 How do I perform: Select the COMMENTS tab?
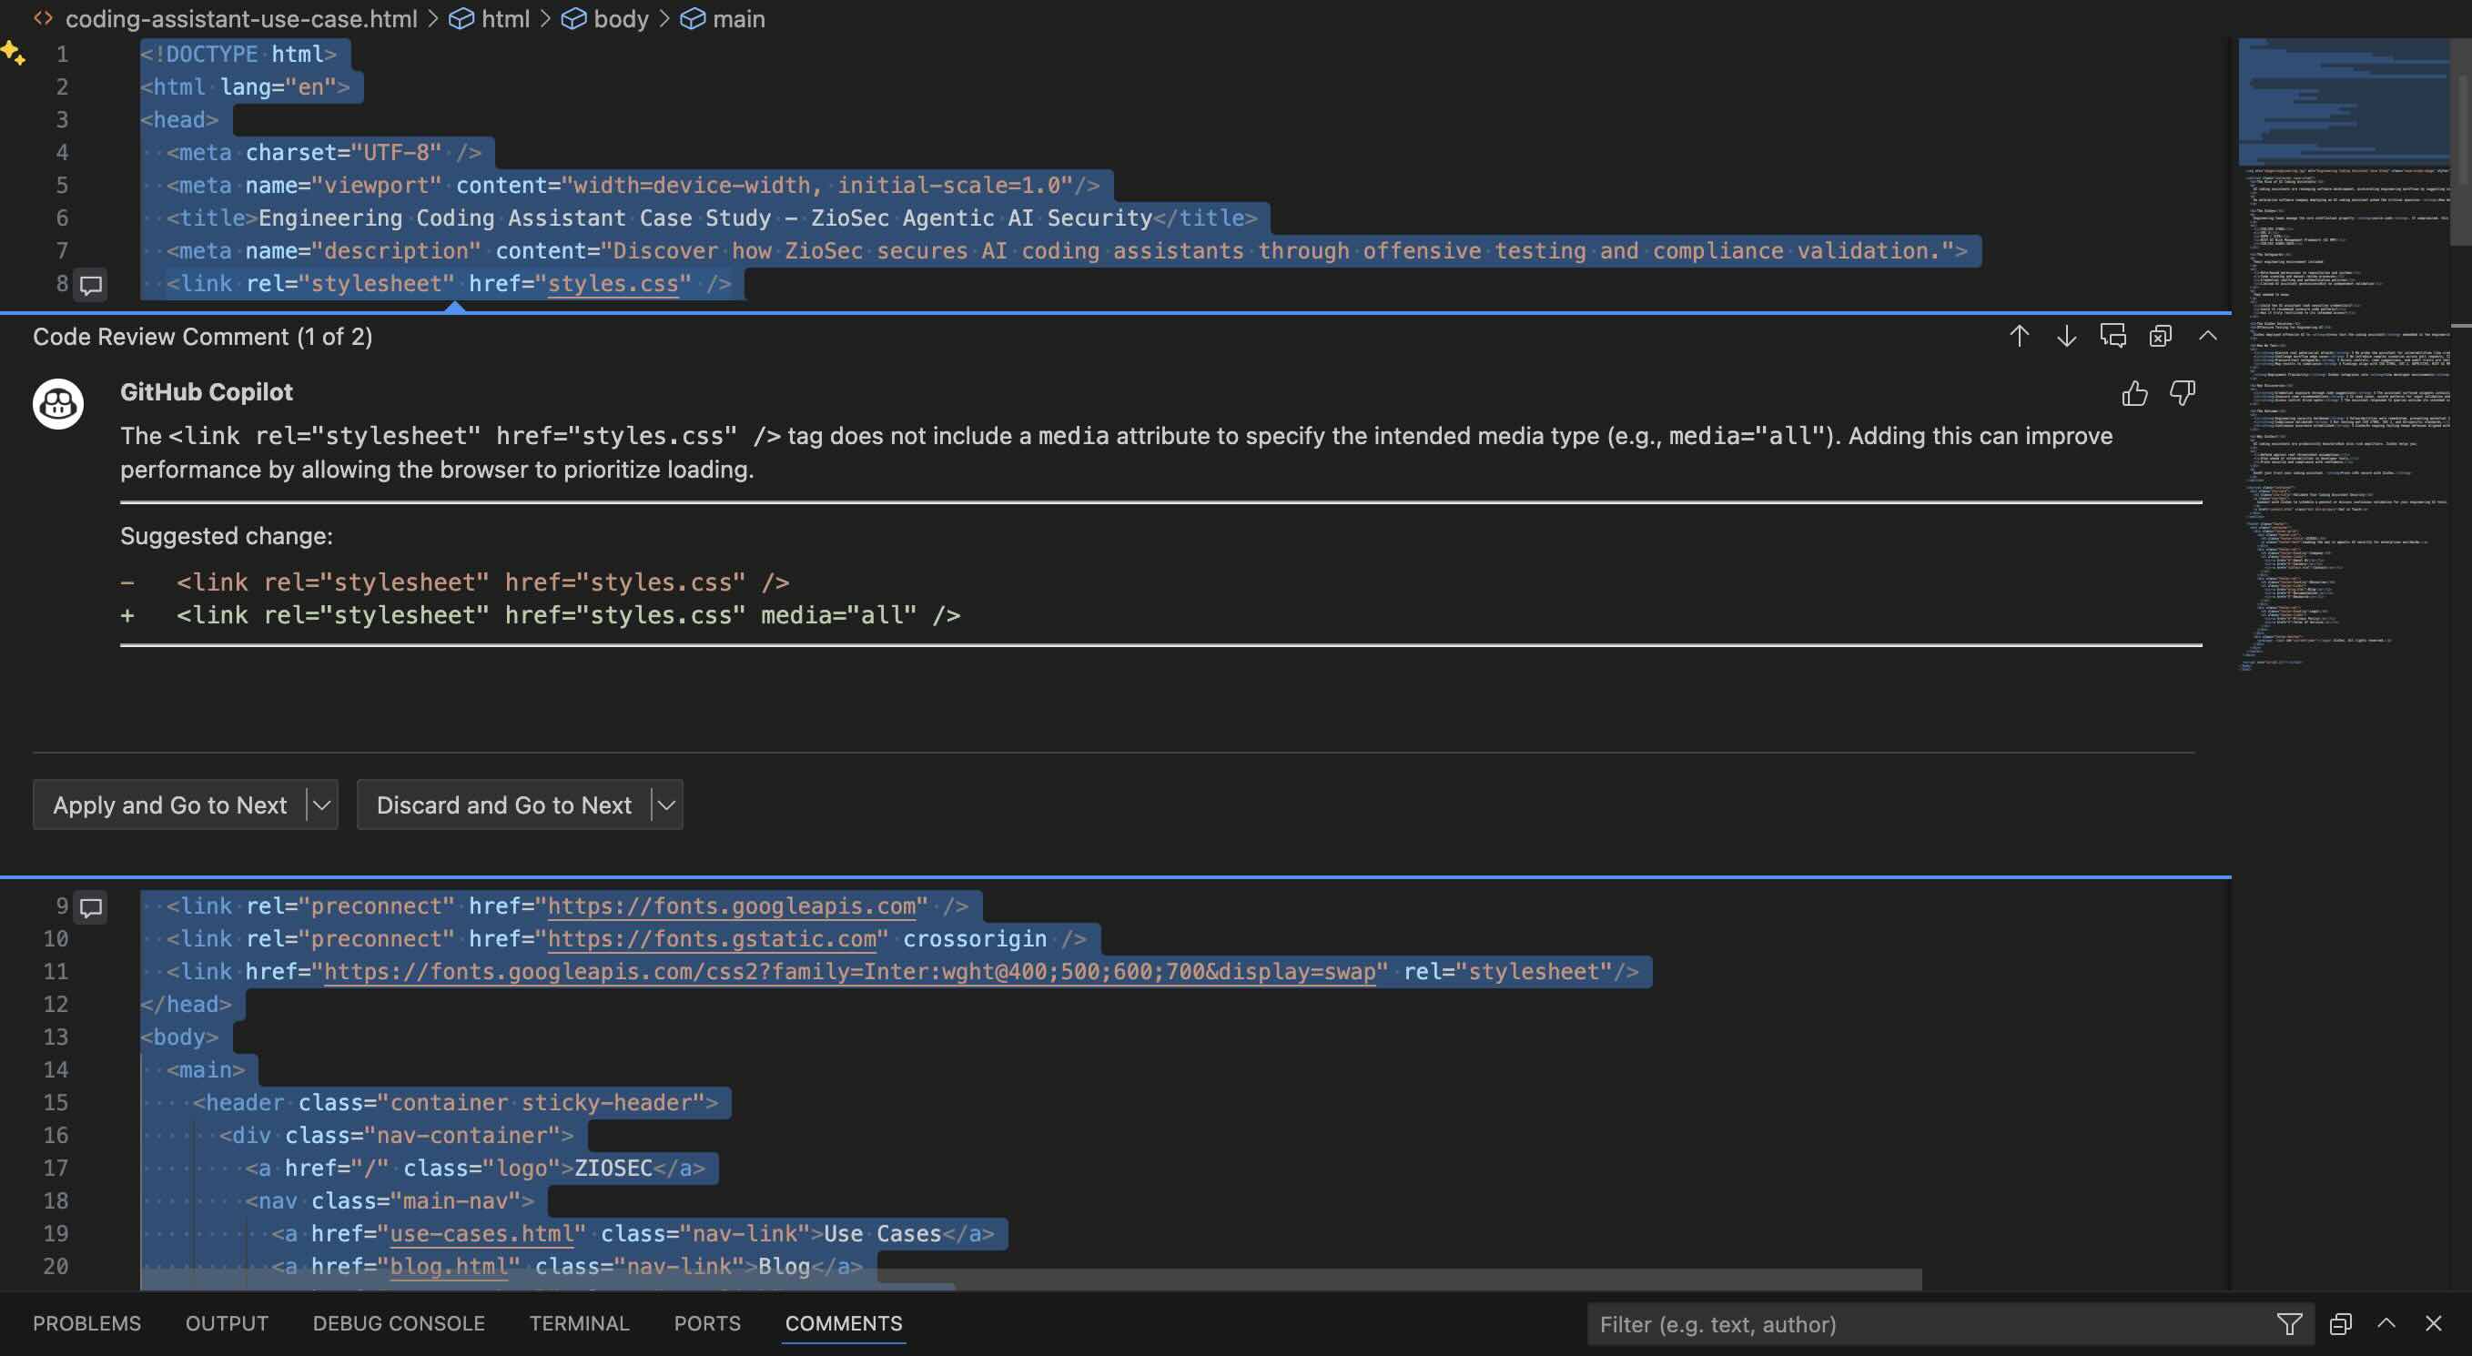click(844, 1323)
